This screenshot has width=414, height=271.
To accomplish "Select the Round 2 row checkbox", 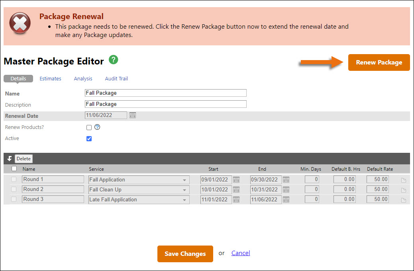I will (x=14, y=189).
